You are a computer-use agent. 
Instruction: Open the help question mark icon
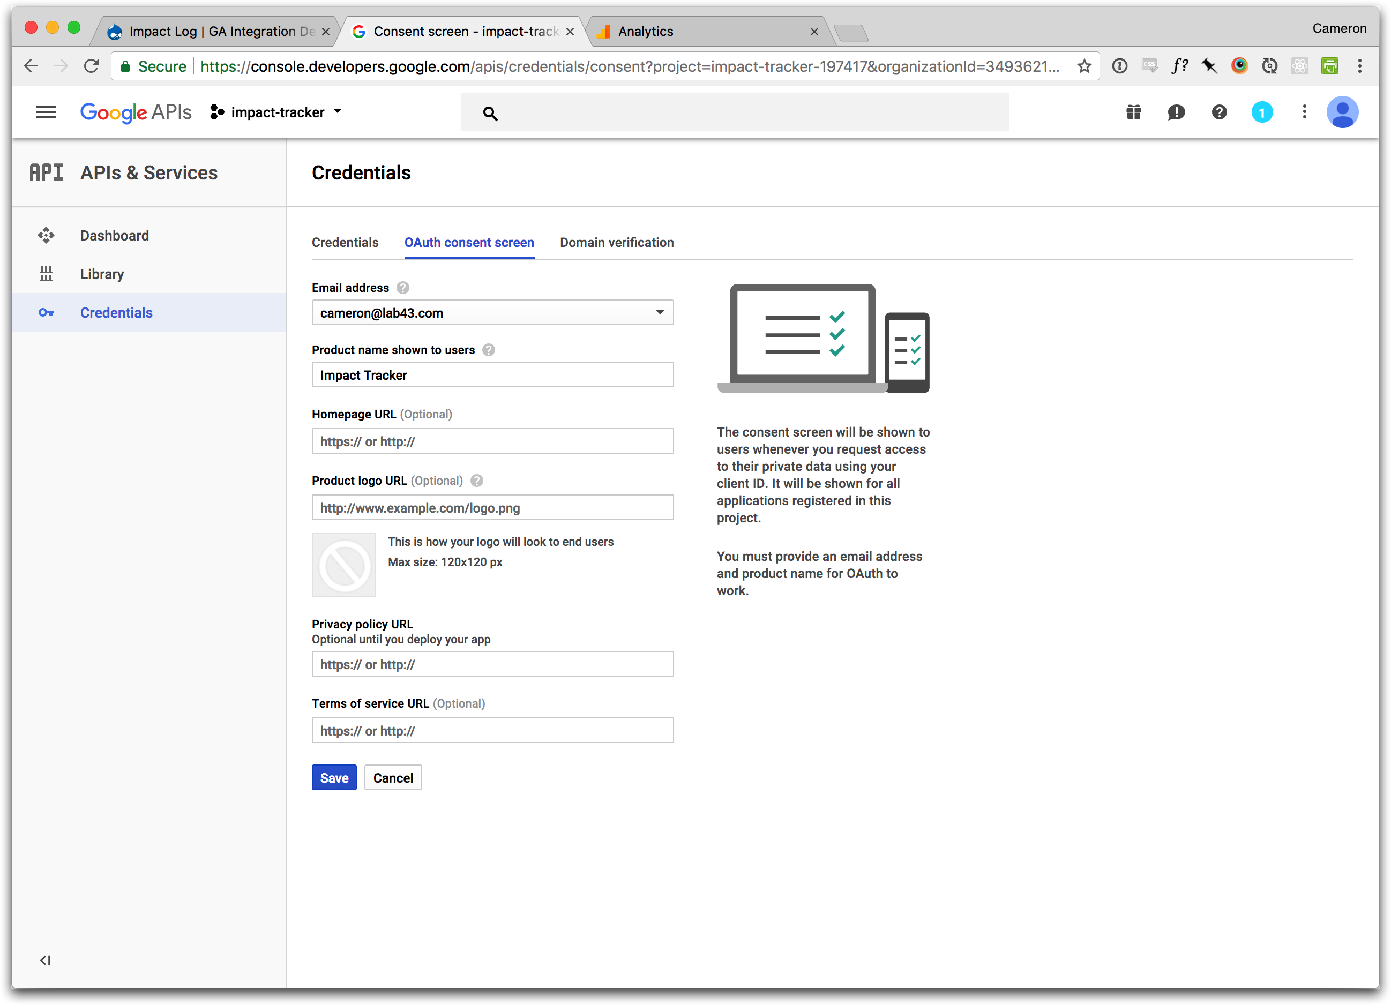point(1218,112)
